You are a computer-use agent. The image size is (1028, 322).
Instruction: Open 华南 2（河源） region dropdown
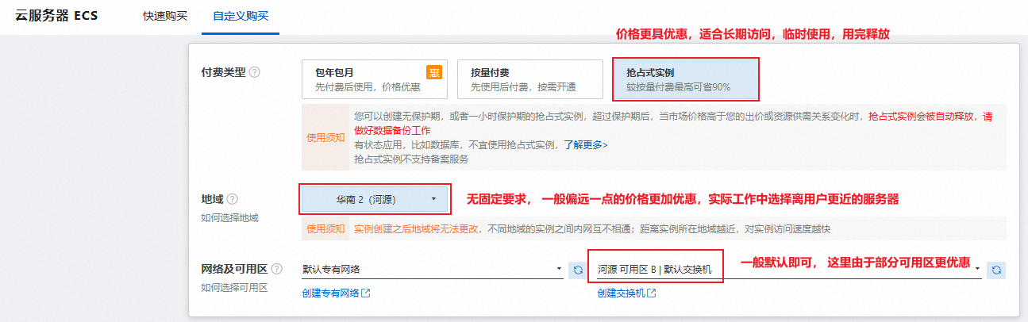point(375,199)
